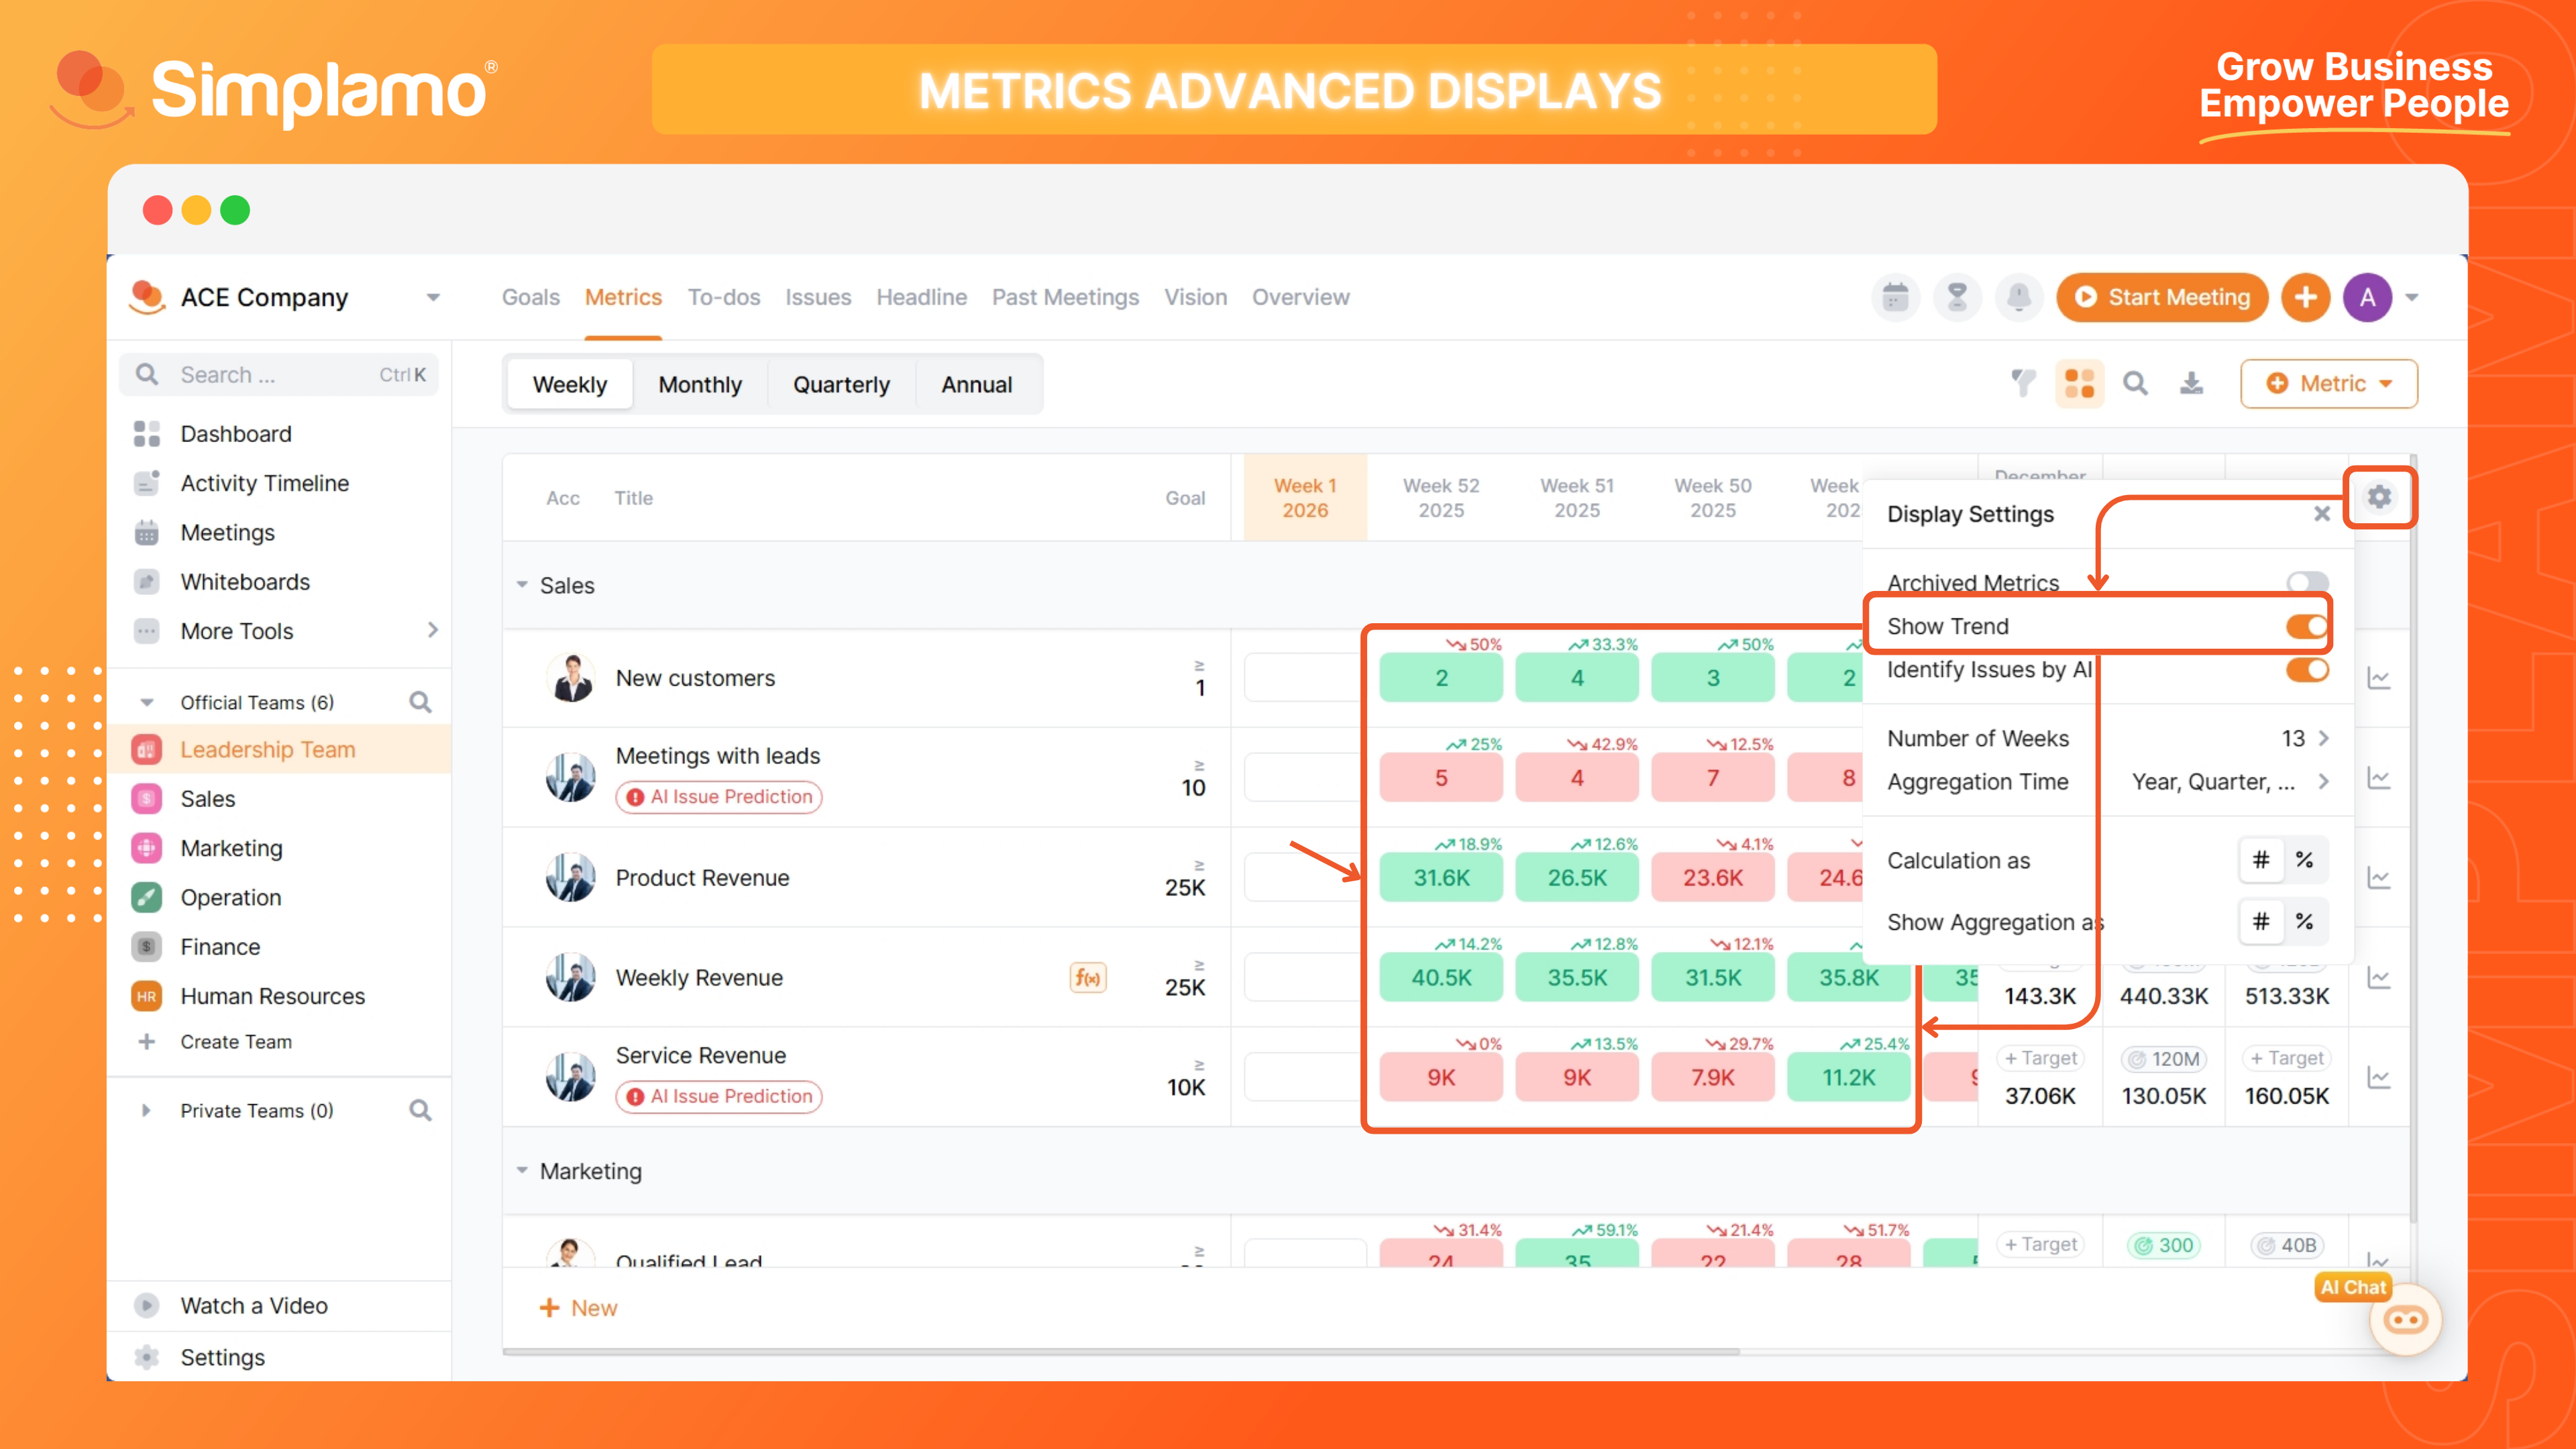Expand the Private Teams section

click(x=146, y=1110)
